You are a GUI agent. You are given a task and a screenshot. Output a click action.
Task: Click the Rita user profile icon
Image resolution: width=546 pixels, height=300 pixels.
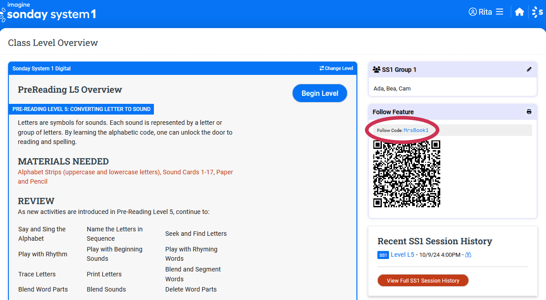pyautogui.click(x=473, y=12)
